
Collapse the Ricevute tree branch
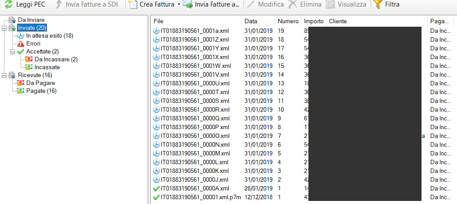click(4, 75)
